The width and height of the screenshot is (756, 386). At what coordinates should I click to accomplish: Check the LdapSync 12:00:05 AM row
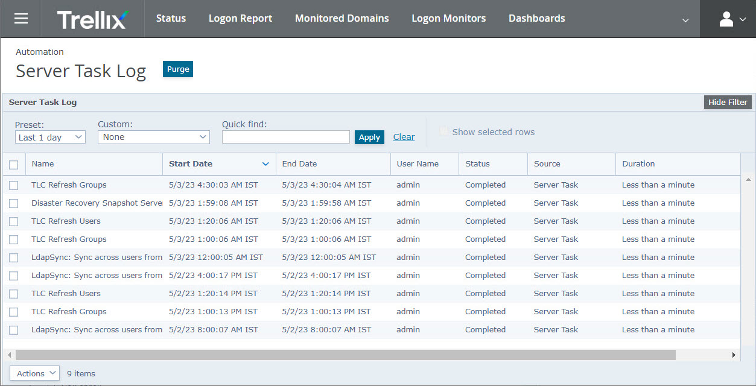[13, 258]
